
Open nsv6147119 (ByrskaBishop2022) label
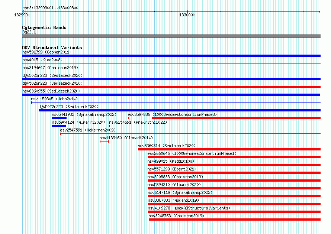pos(180,192)
